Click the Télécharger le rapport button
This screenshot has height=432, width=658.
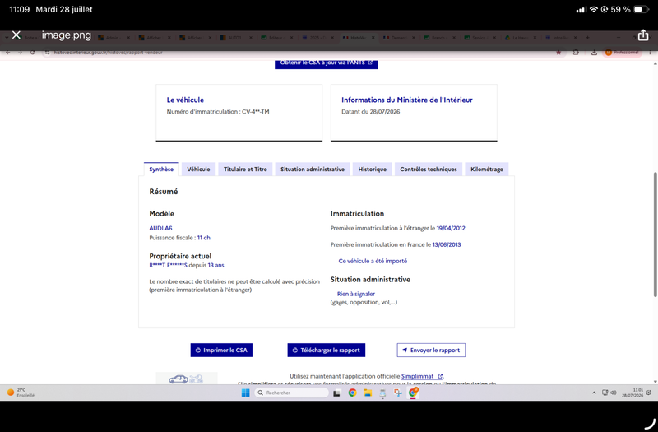pos(326,351)
